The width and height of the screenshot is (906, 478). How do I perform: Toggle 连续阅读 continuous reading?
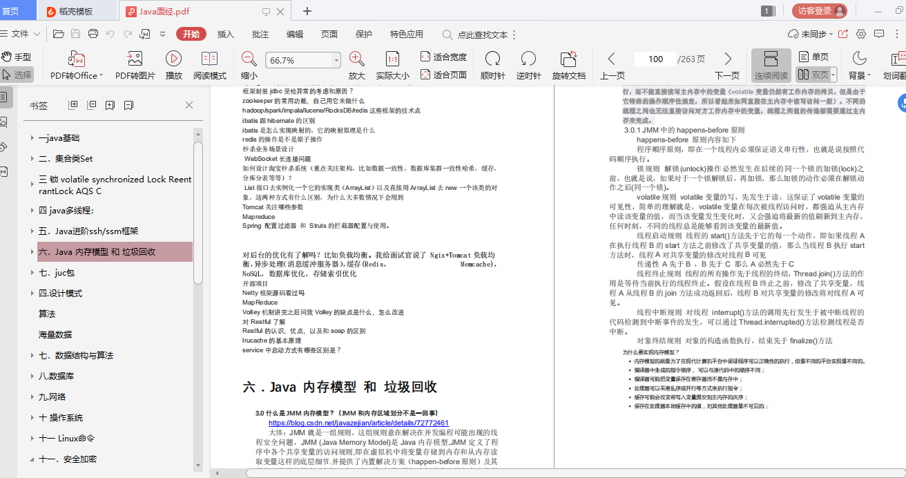click(x=771, y=66)
